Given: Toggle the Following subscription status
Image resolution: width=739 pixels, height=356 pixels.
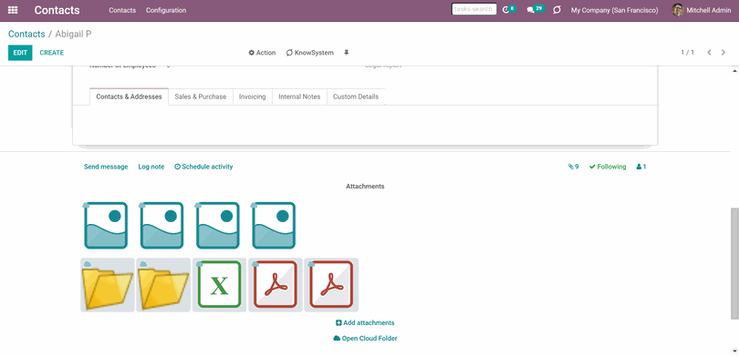Looking at the screenshot, I should 608,167.
